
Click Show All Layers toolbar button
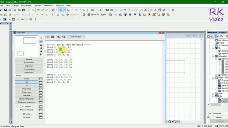[97, 15]
